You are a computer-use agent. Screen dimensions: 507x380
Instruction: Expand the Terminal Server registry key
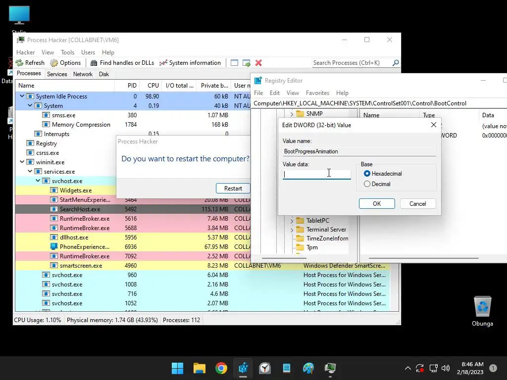292,230
